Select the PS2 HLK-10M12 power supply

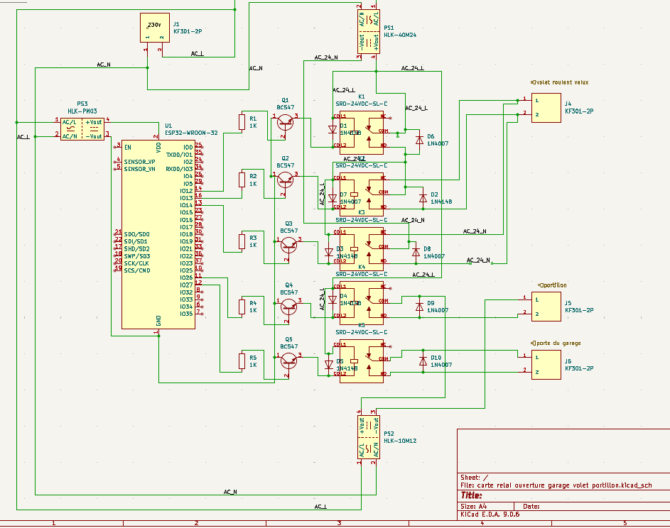pyautogui.click(x=369, y=437)
